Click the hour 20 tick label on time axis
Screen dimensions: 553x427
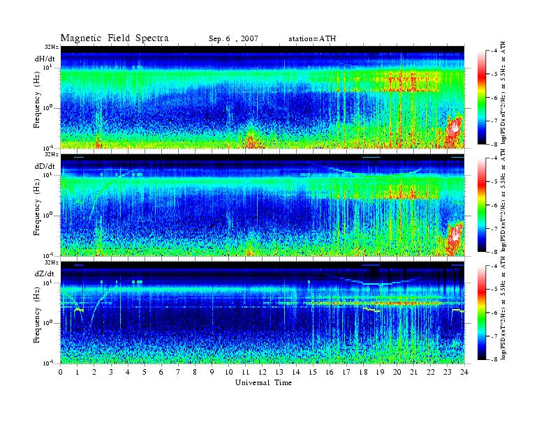coord(397,373)
